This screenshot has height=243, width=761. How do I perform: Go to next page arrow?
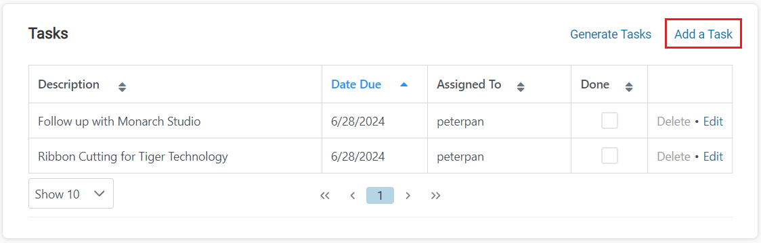point(408,195)
